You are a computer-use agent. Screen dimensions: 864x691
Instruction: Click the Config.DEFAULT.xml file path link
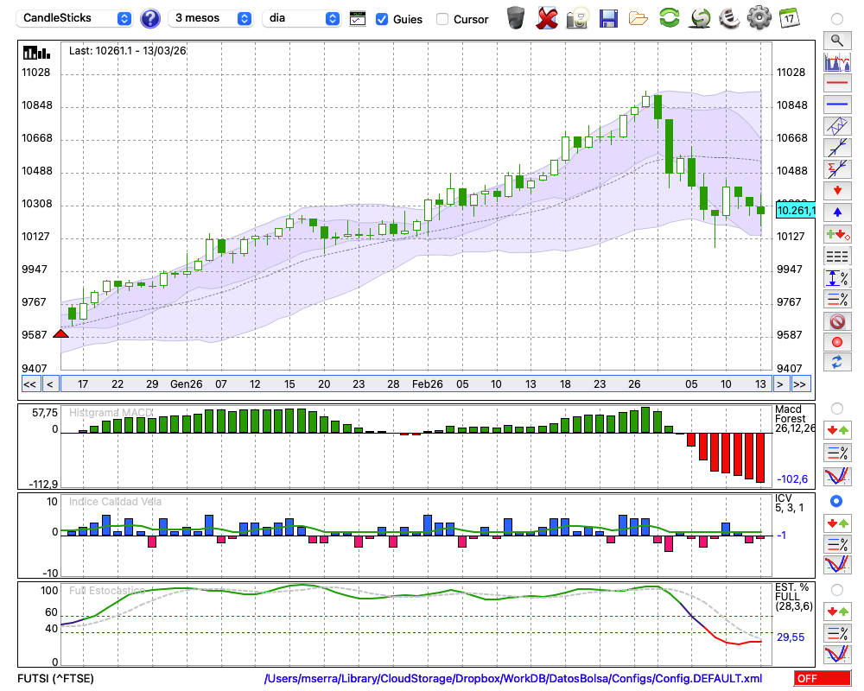tap(513, 679)
